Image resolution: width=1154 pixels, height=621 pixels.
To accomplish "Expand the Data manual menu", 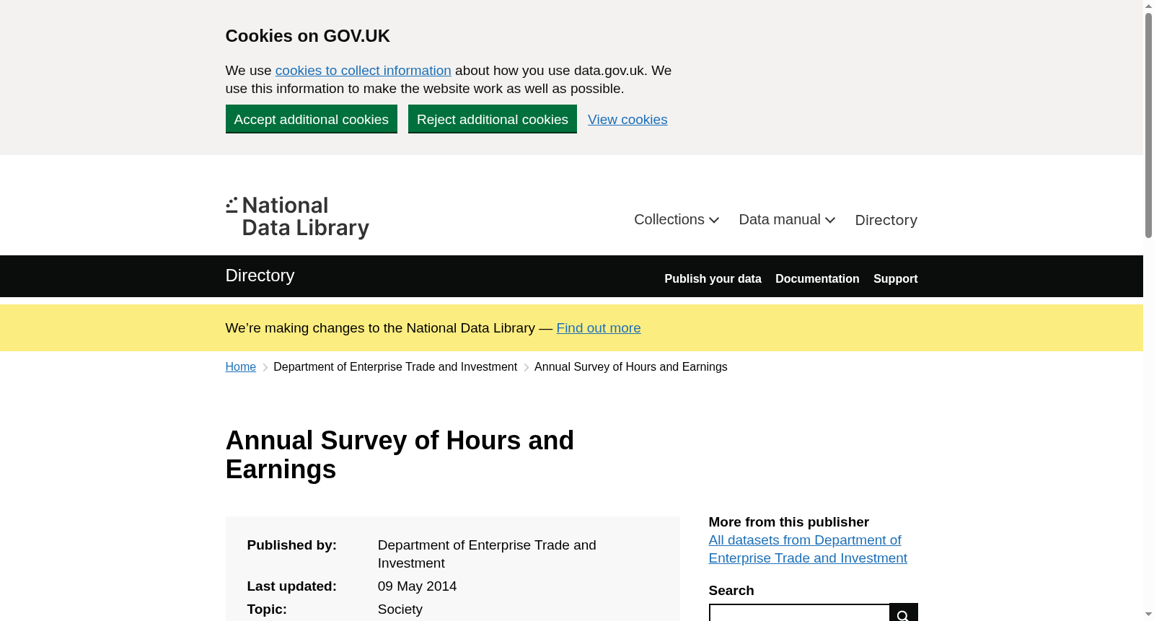I will [787, 220].
